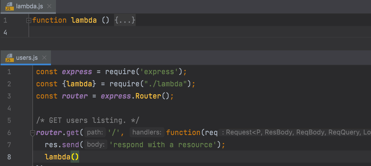Click the Request<P, ResBody type hint
This screenshot has height=166, width=371.
(x=295, y=133)
